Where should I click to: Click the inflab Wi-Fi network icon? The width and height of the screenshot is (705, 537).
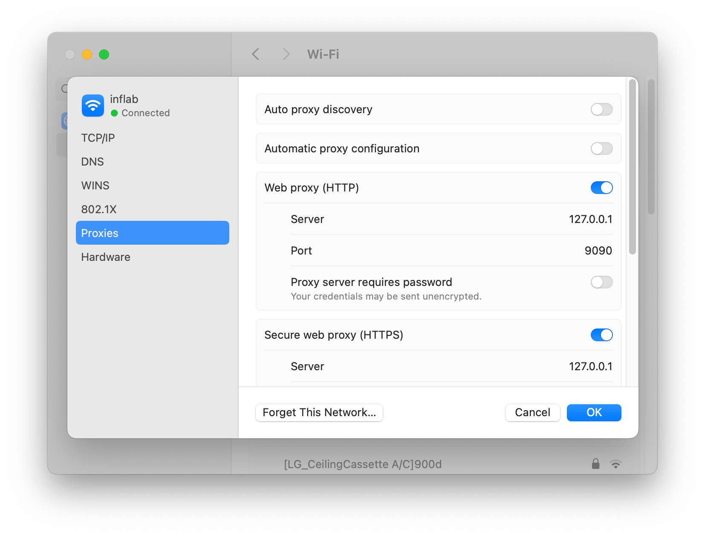[93, 106]
